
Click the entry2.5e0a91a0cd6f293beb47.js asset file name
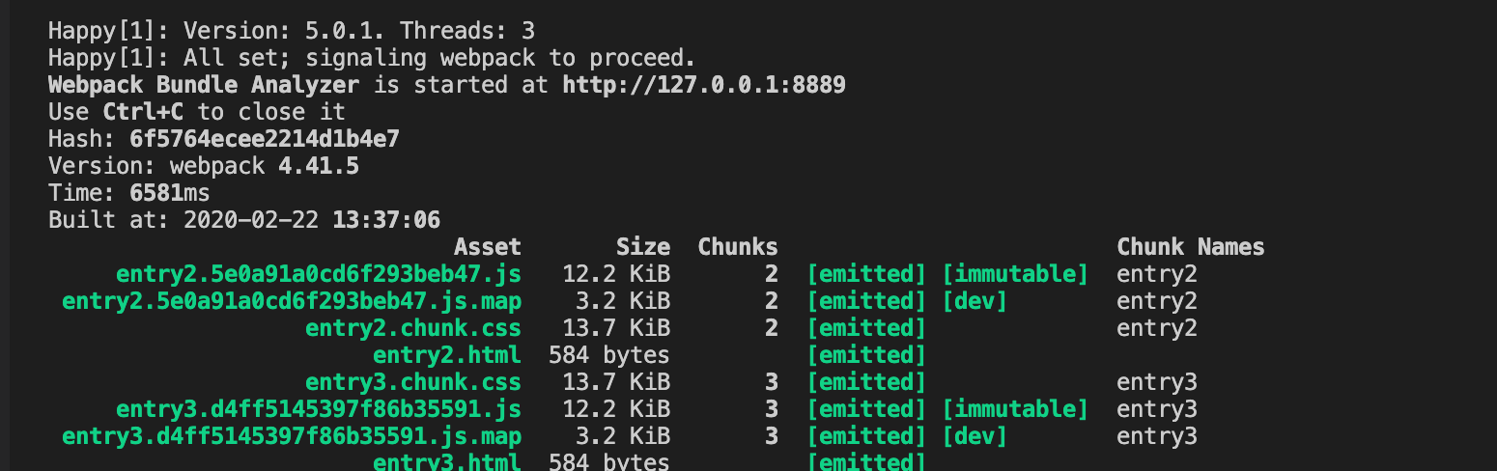tap(318, 274)
